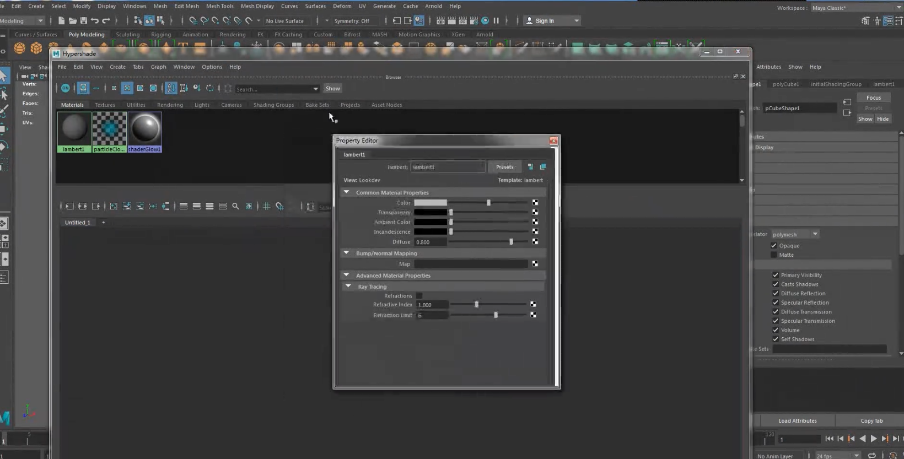Image resolution: width=904 pixels, height=459 pixels.
Task: Toggle Opaque checkbox in Attribute Editor
Action: (774, 246)
